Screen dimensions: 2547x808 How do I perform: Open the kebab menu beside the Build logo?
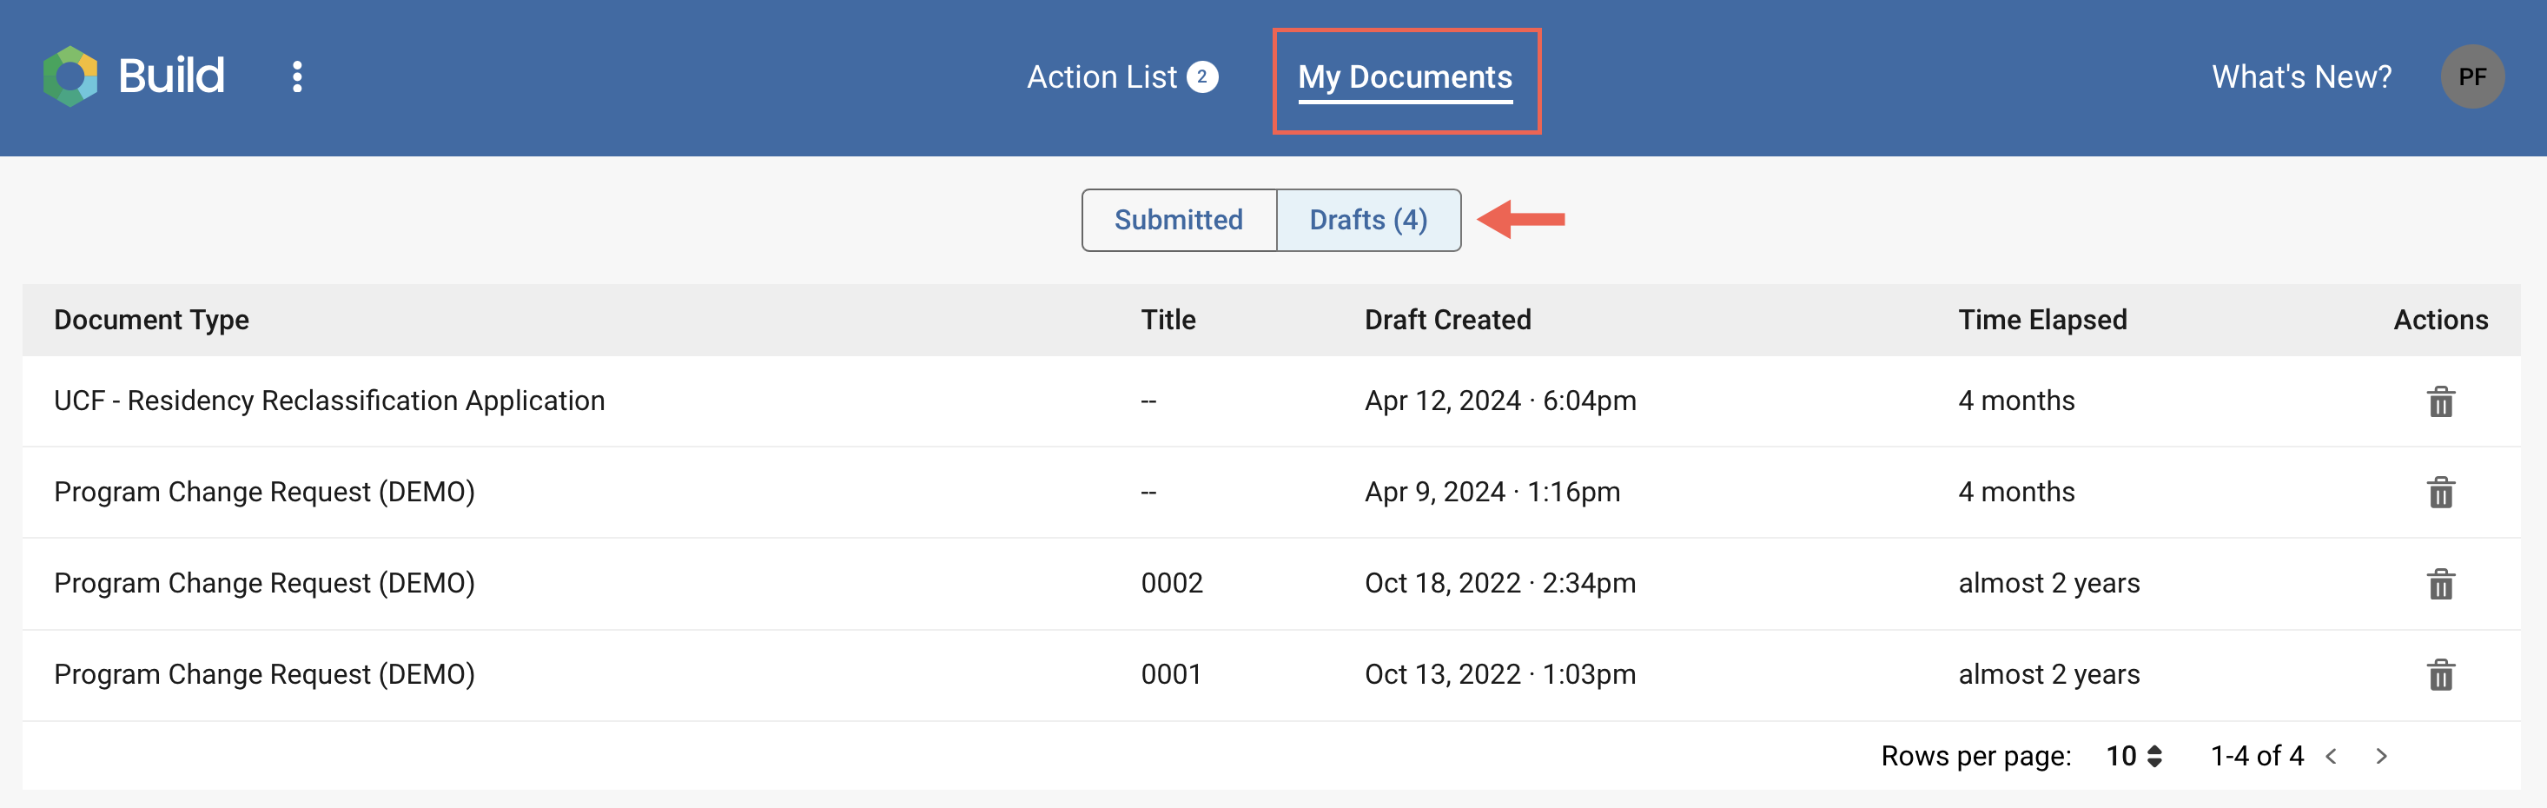(296, 76)
